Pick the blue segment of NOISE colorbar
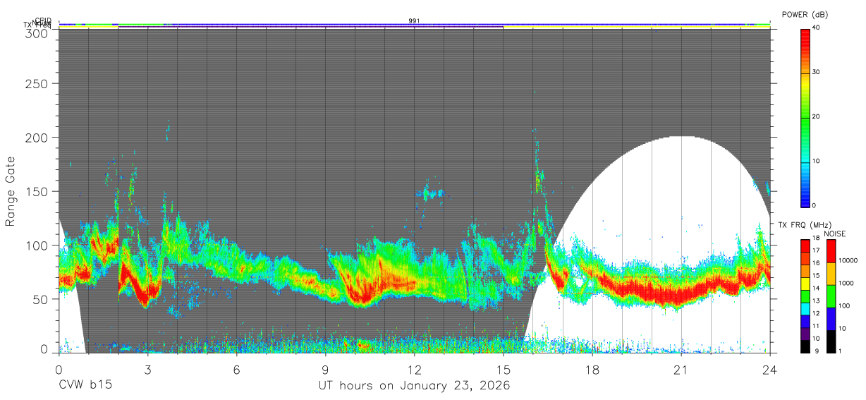 tap(830, 317)
